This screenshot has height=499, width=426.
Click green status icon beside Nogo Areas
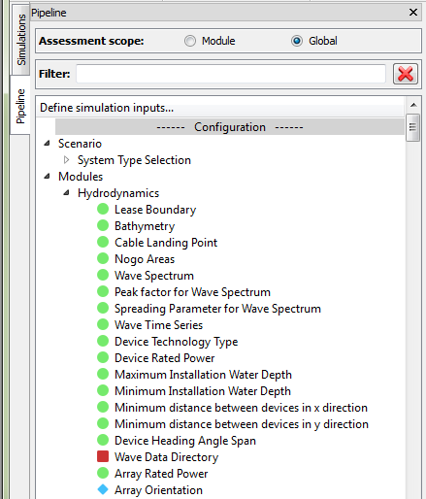tap(103, 258)
